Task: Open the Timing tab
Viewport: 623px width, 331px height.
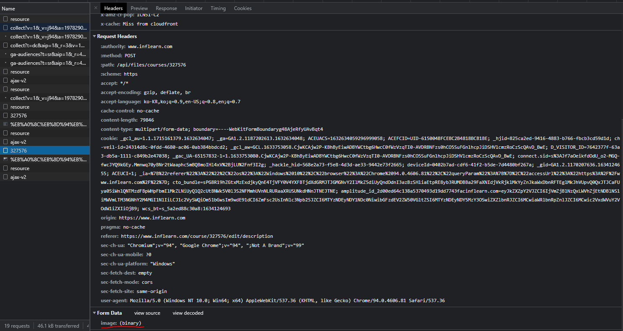Action: 218,8
